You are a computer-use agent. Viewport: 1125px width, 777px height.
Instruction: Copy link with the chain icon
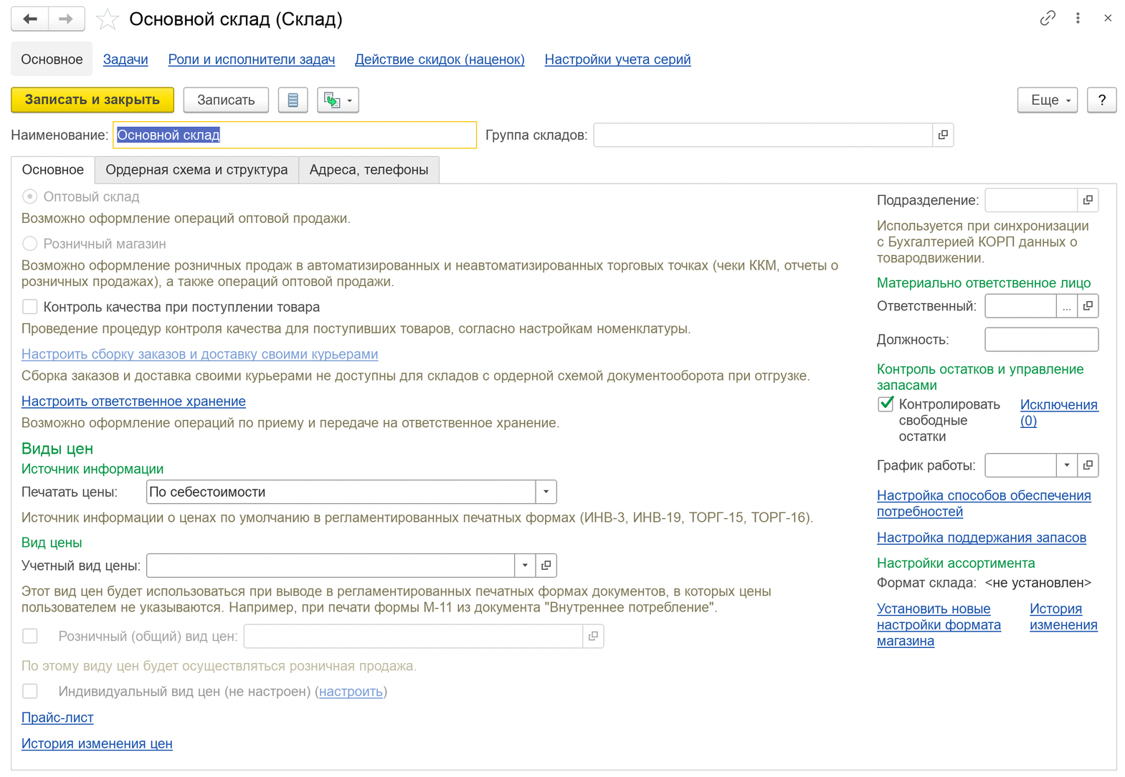click(1048, 18)
